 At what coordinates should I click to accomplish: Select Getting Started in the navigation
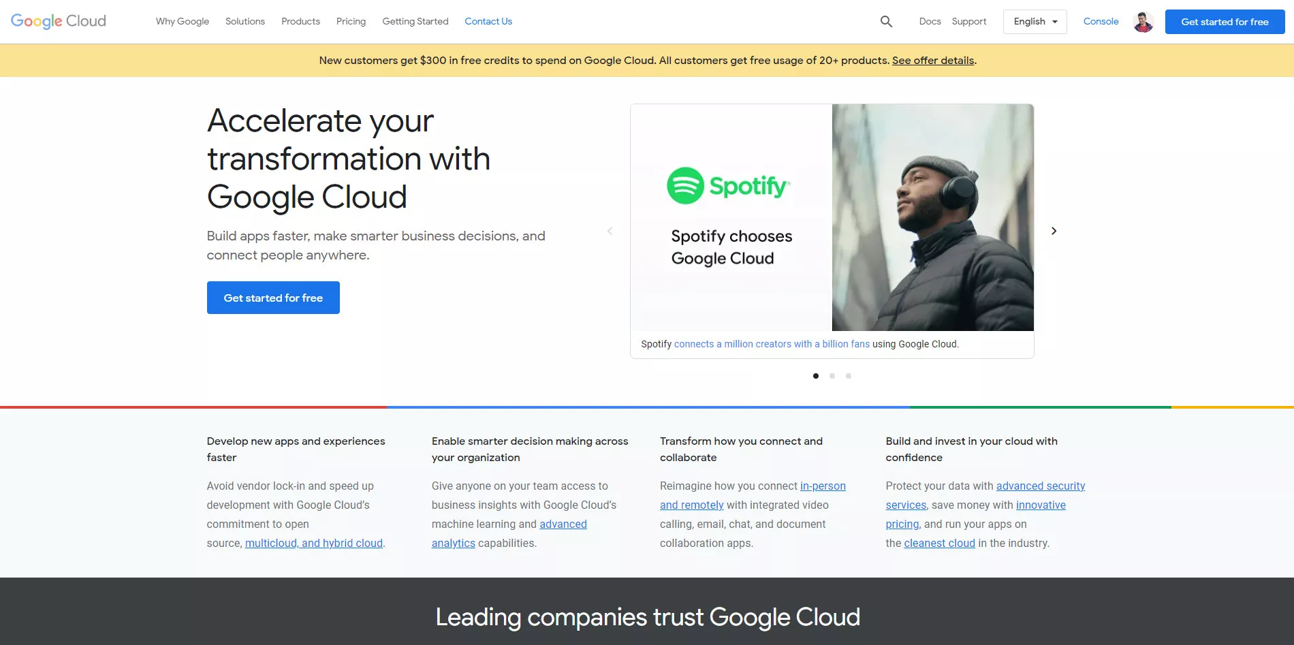point(415,21)
